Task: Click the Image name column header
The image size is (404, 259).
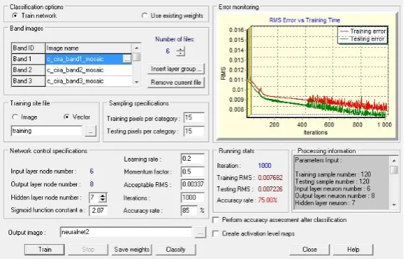Action: click(88, 48)
